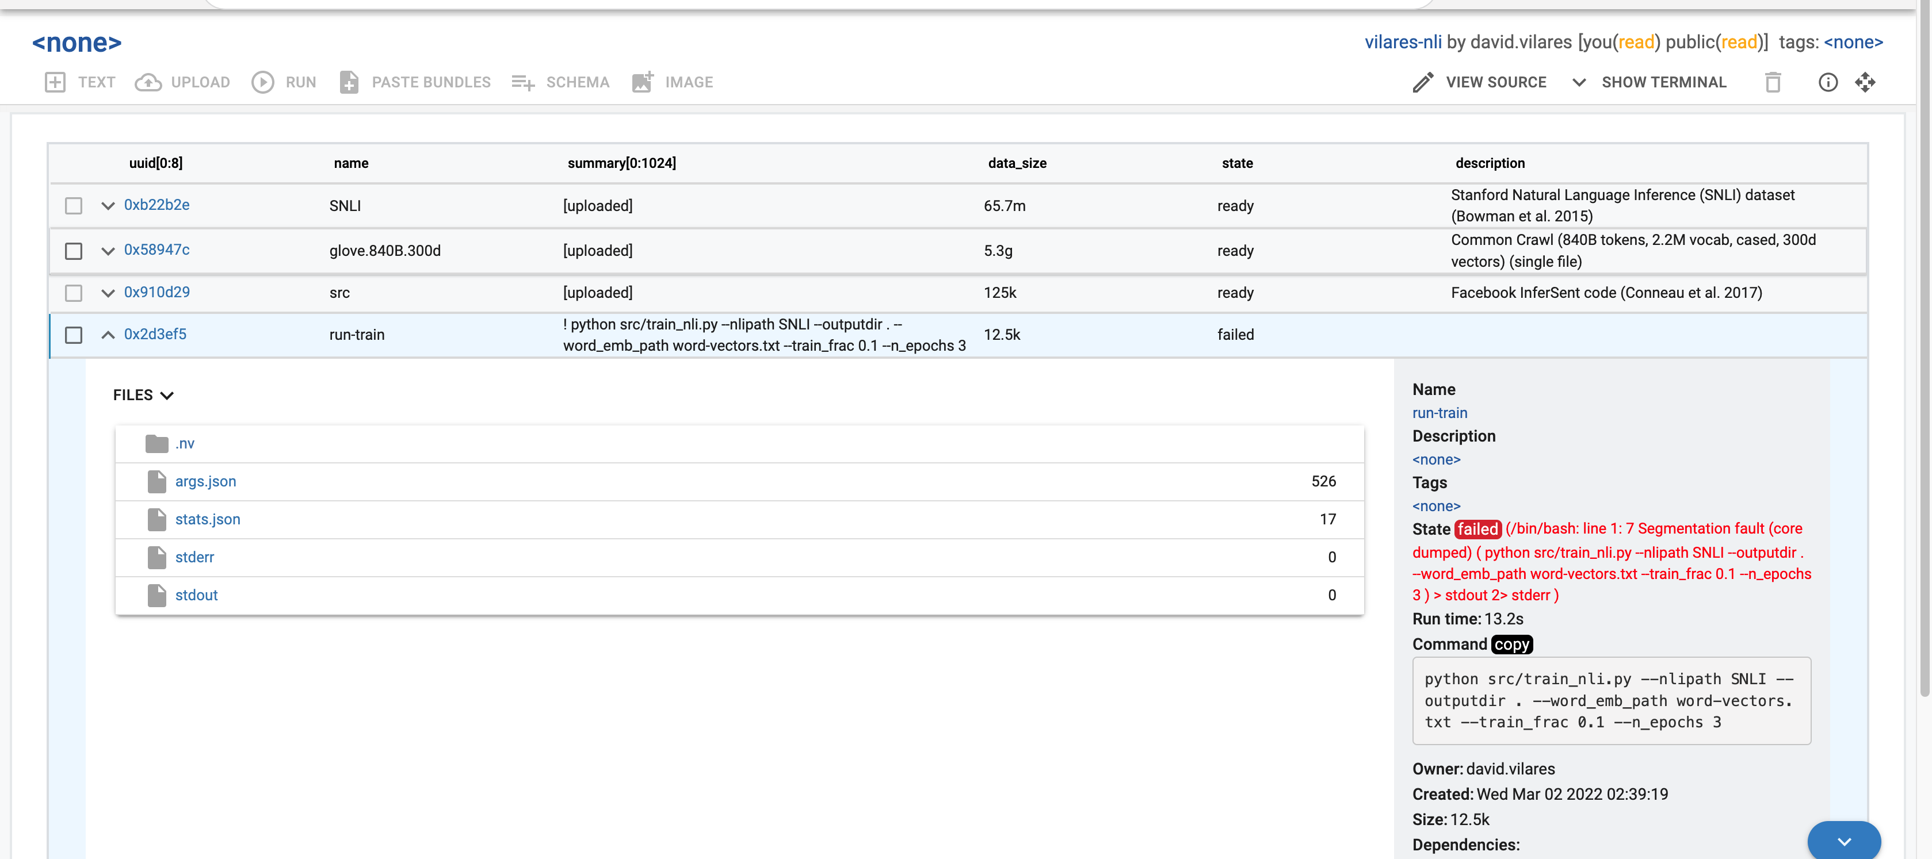Click the IMAGE icon
Screen dimensions: 1932x859
(x=643, y=82)
